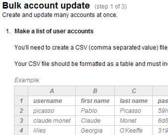Screen dimensions: 168x135
Task: Select column C header in example table
Action: pos(134,91)
